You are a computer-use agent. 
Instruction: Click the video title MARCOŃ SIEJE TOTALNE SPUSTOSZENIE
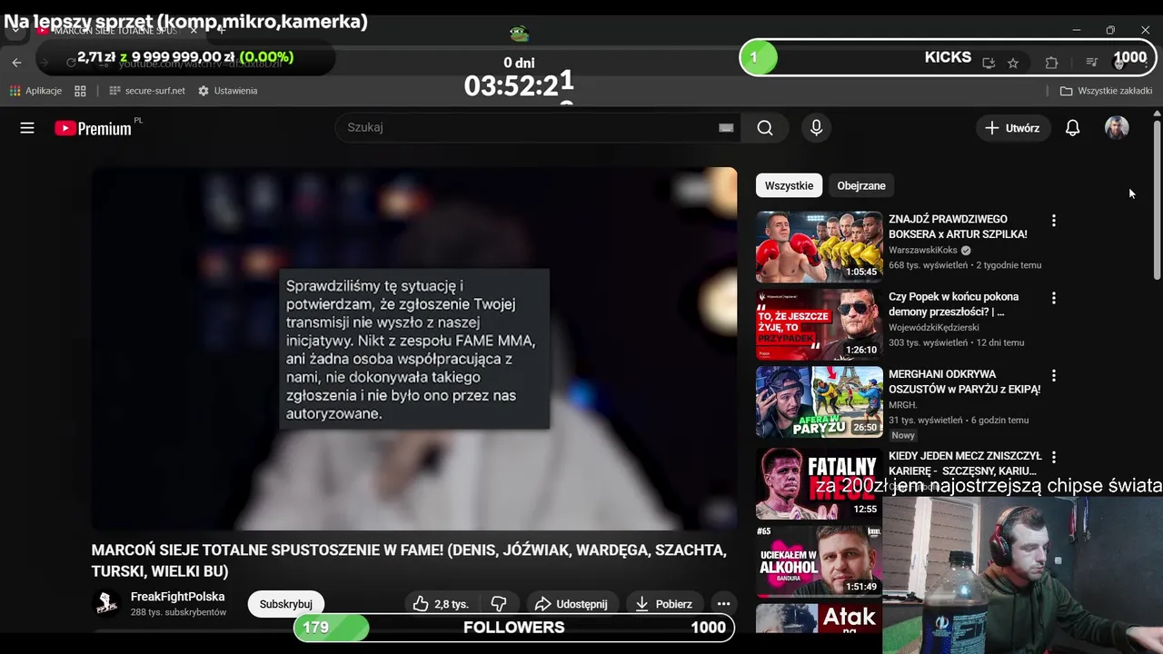point(409,560)
